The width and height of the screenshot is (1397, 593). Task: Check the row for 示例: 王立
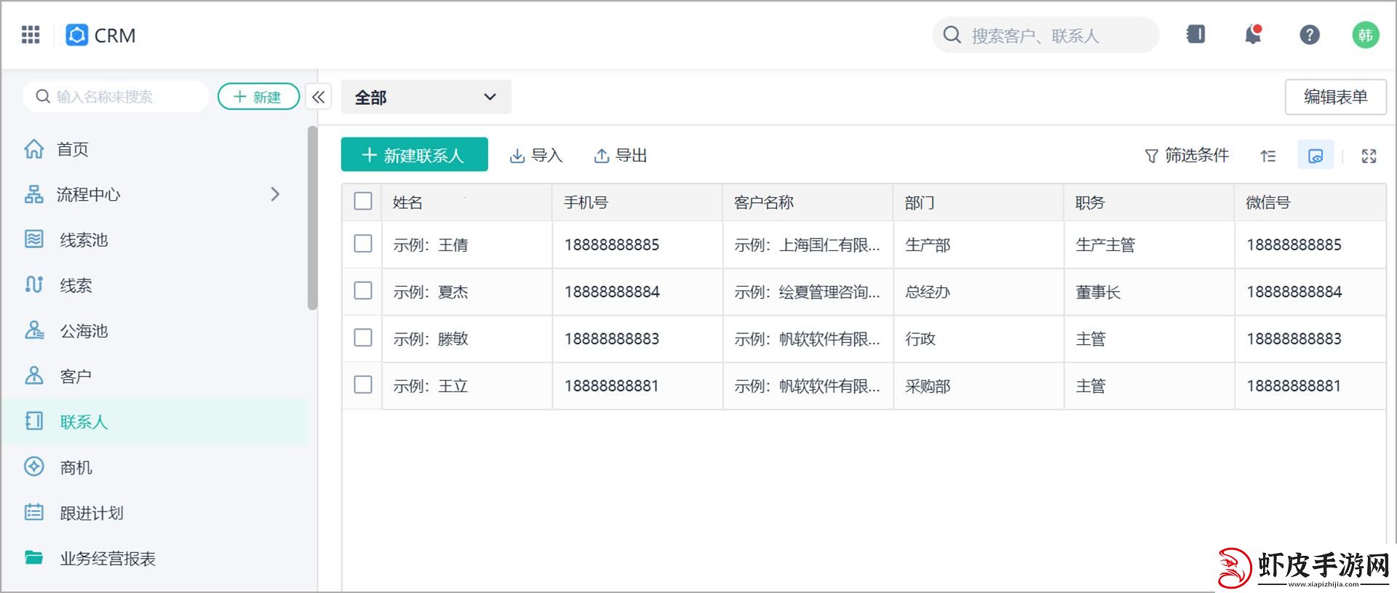tap(363, 385)
